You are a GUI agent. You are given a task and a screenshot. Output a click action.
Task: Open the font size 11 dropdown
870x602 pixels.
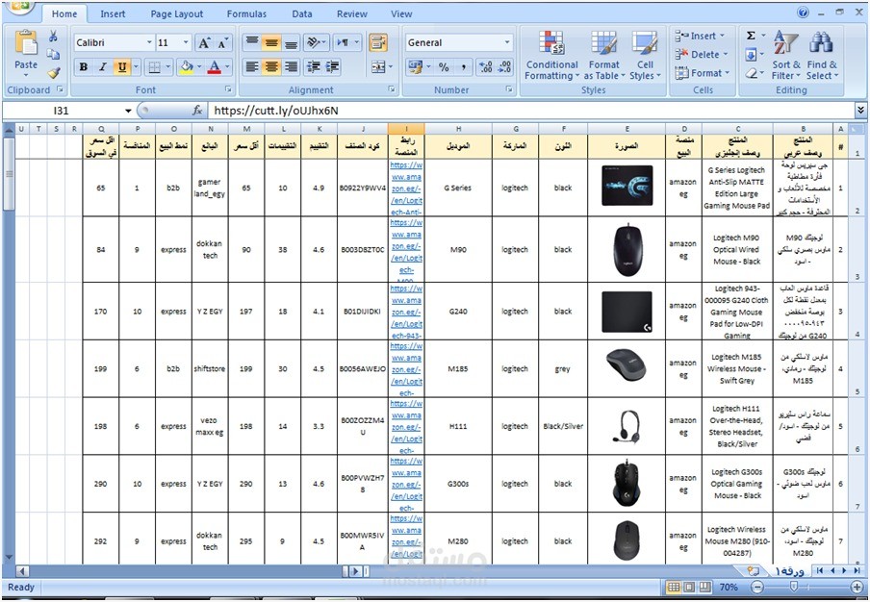(186, 42)
